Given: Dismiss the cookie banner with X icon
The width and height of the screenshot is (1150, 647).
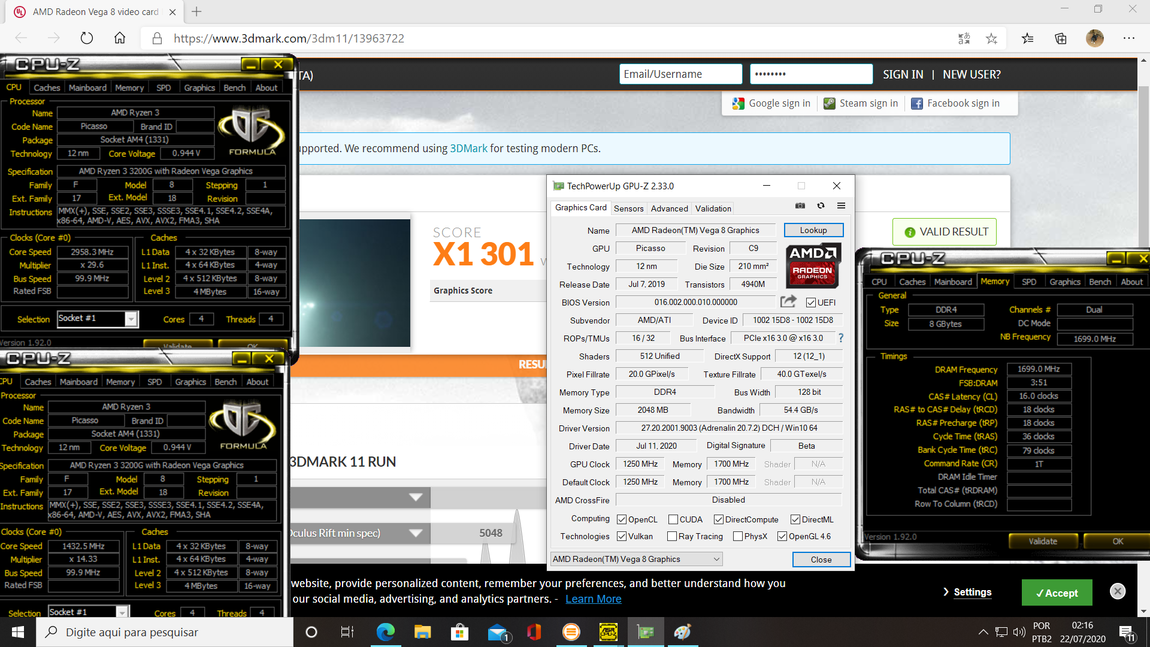Looking at the screenshot, I should point(1118,591).
